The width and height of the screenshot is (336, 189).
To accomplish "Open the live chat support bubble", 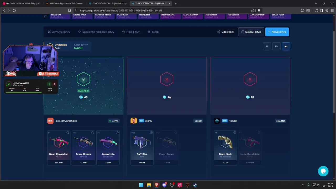I will (323, 171).
